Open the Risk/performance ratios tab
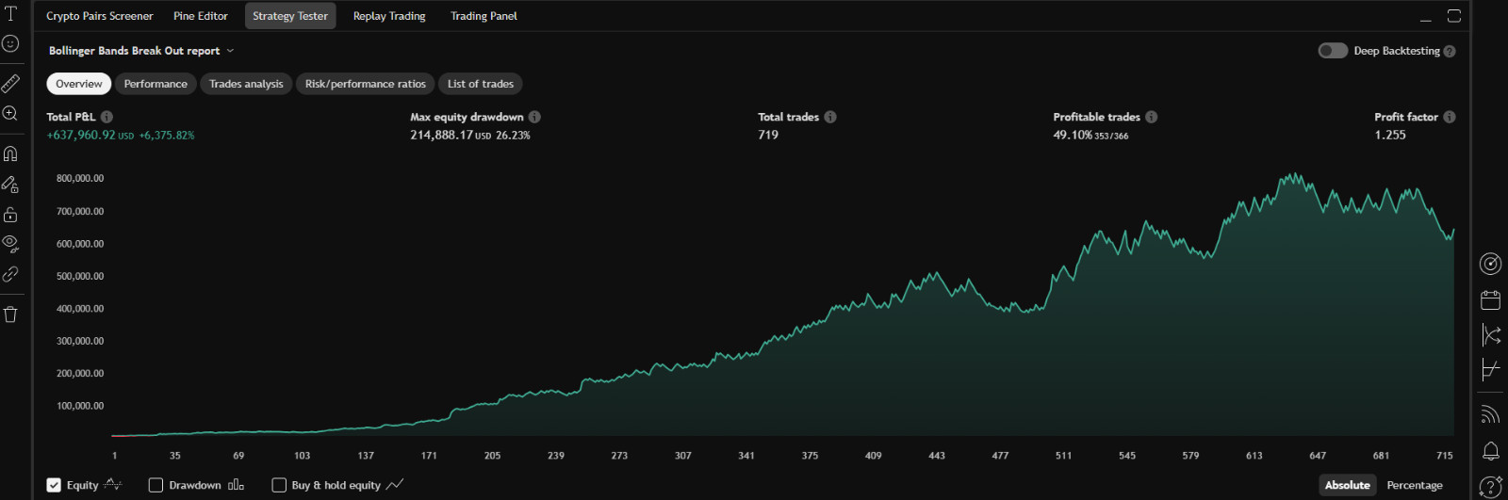The height and width of the screenshot is (500, 1508). tap(365, 84)
